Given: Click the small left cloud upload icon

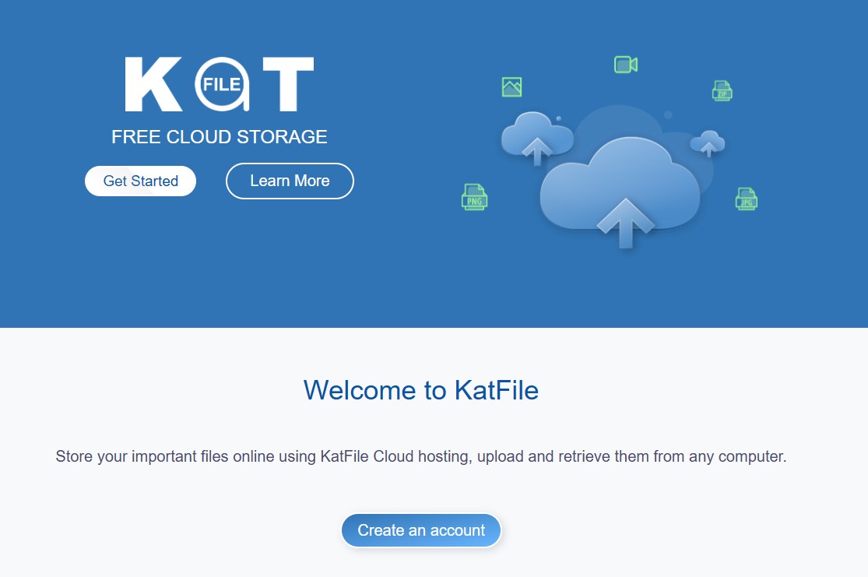Looking at the screenshot, I should [x=536, y=139].
